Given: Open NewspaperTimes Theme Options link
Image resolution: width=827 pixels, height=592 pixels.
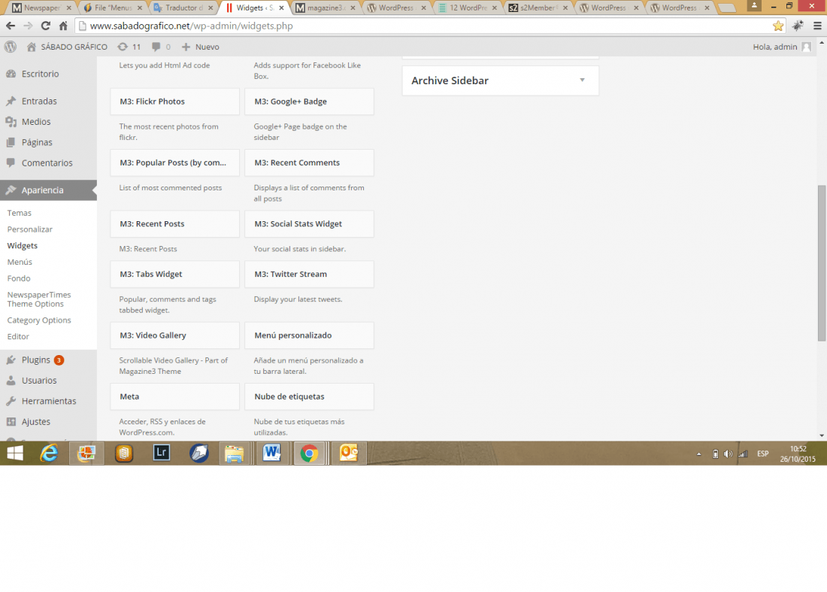Looking at the screenshot, I should [39, 299].
